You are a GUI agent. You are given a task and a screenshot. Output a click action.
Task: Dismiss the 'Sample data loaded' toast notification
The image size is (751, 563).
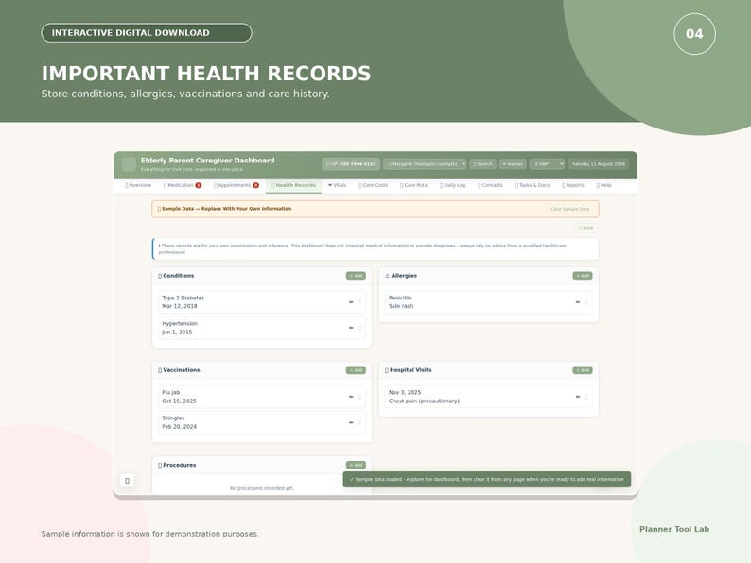[x=486, y=479]
